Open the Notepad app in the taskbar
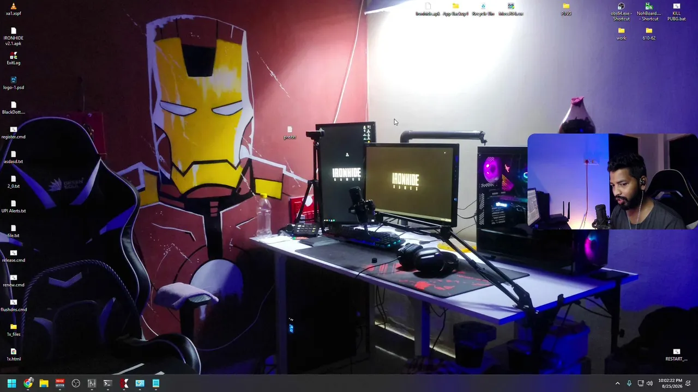The height and width of the screenshot is (392, 698). [156, 383]
